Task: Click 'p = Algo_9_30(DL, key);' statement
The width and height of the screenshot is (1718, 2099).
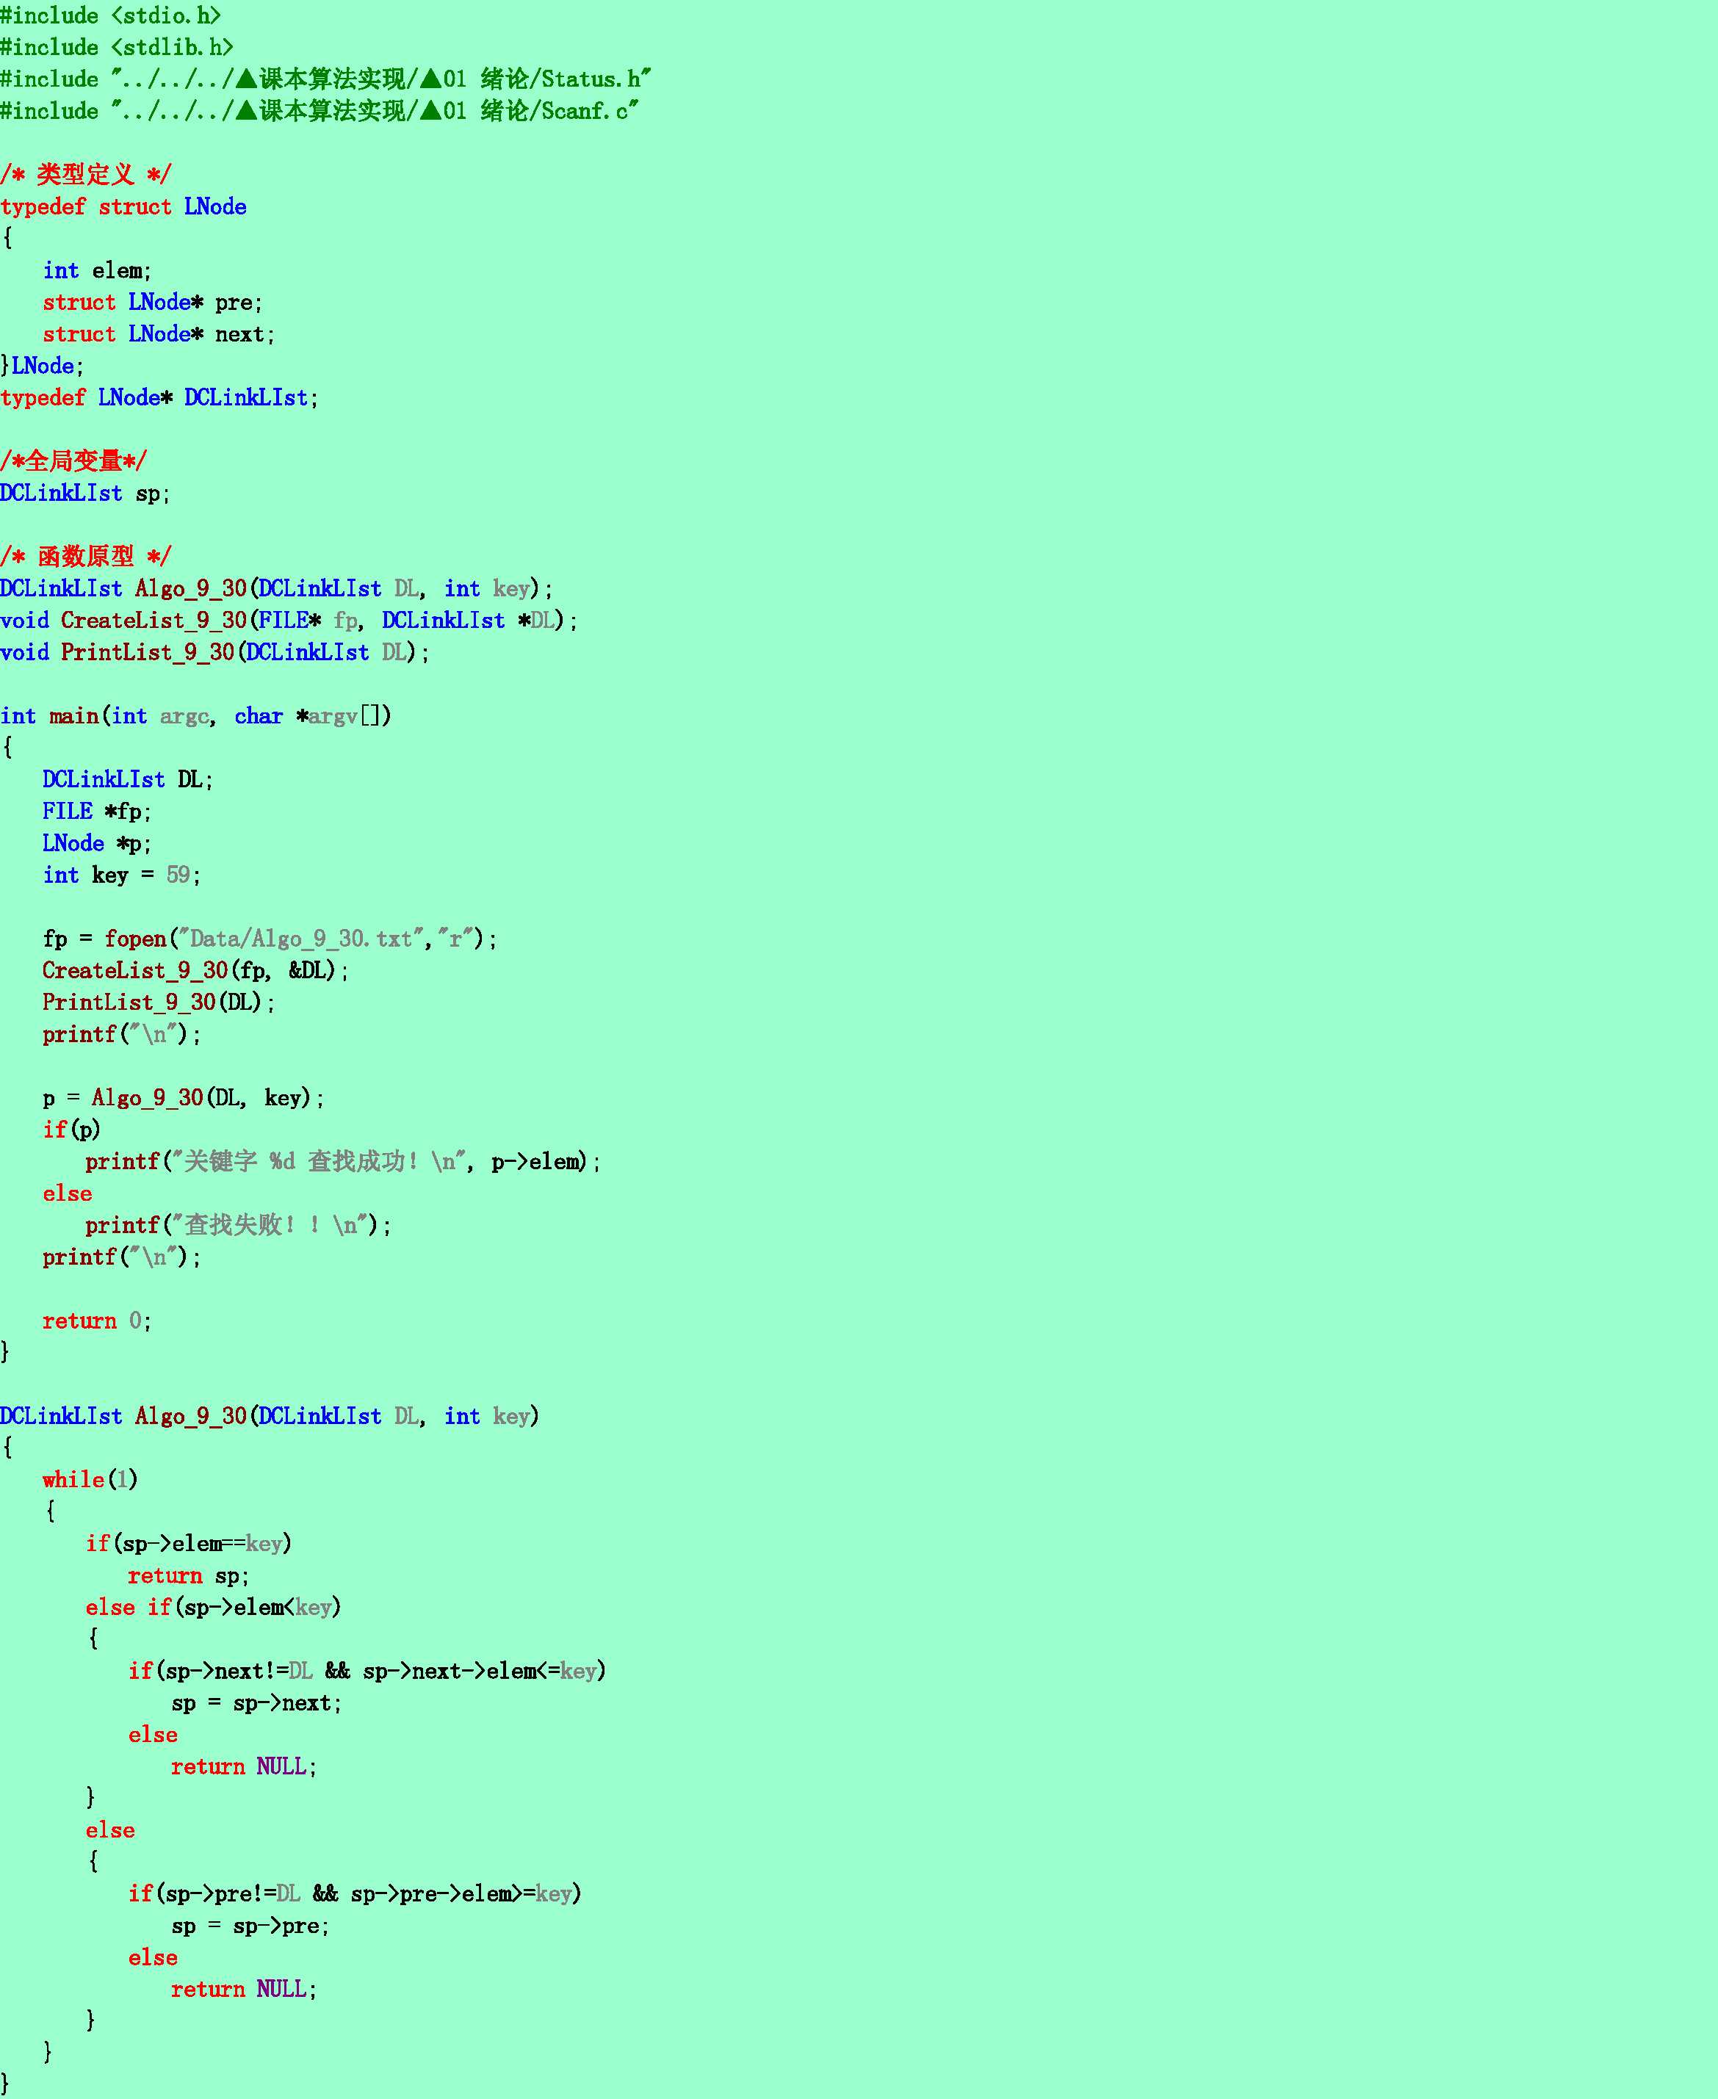Action: [183, 1099]
